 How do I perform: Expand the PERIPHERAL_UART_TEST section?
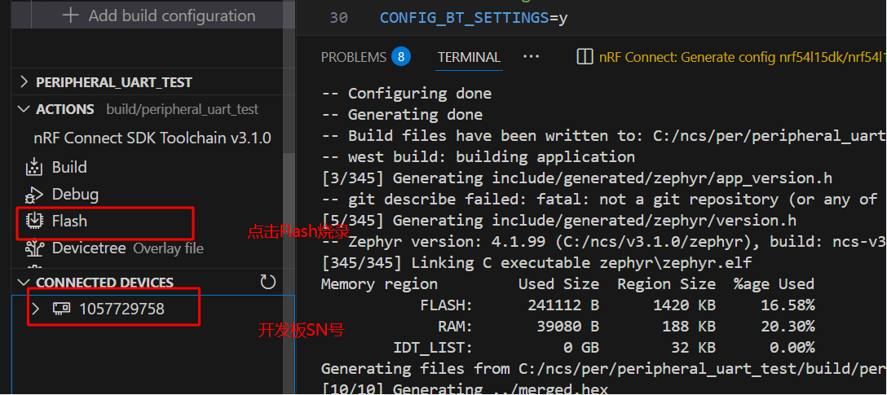click(24, 82)
